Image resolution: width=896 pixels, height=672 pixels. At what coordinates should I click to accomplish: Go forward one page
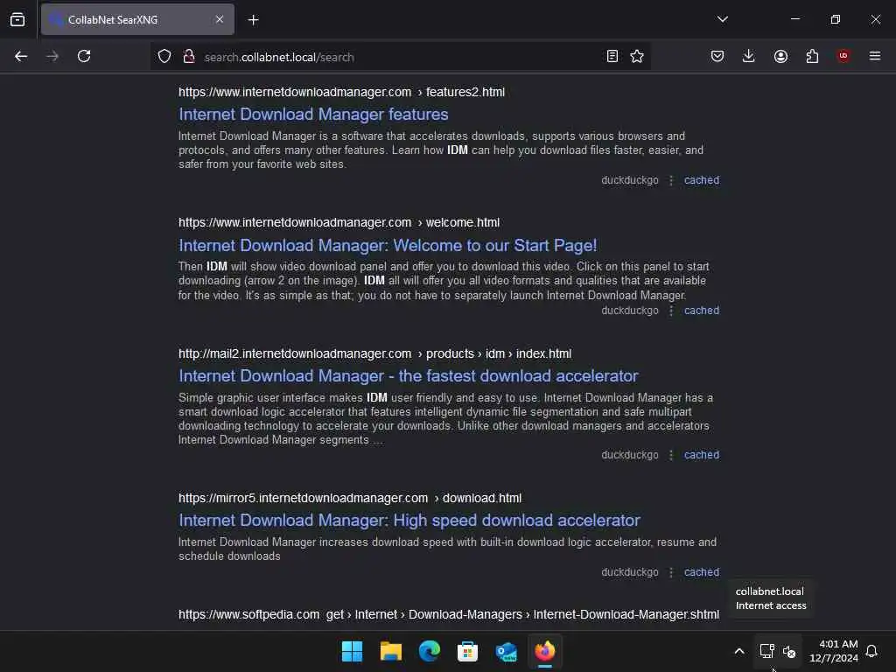pos(52,56)
